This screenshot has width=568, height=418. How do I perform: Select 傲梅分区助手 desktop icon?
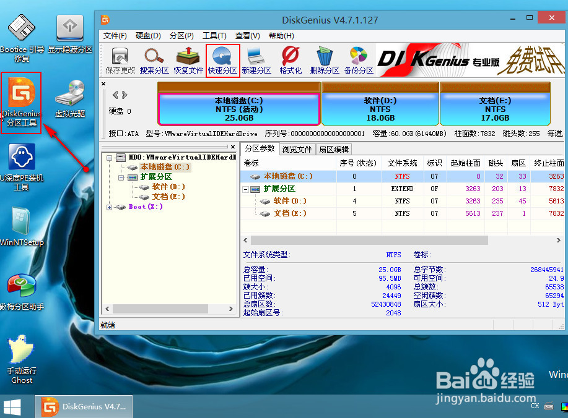click(x=22, y=292)
